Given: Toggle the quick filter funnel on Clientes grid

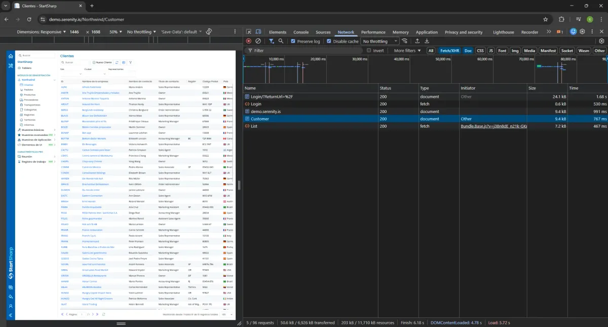Looking at the screenshot, I should click(131, 62).
